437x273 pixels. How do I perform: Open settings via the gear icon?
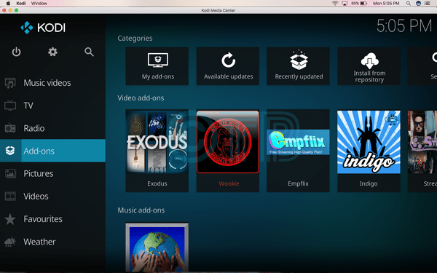tap(52, 52)
